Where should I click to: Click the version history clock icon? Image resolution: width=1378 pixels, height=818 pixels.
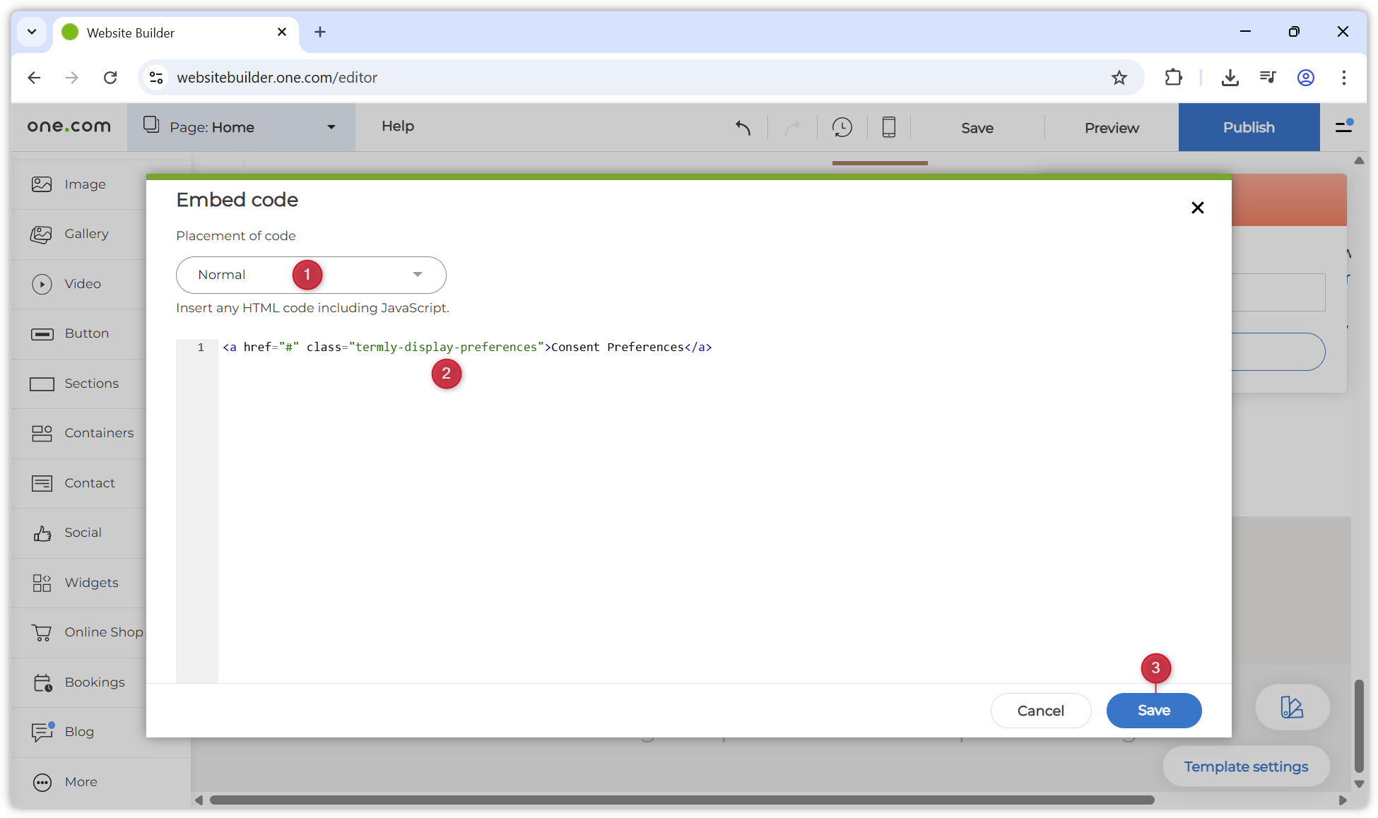842,127
